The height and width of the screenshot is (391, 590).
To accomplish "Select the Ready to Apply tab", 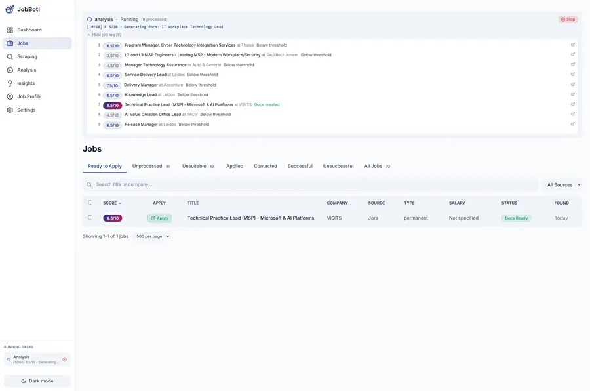I will [x=105, y=166].
